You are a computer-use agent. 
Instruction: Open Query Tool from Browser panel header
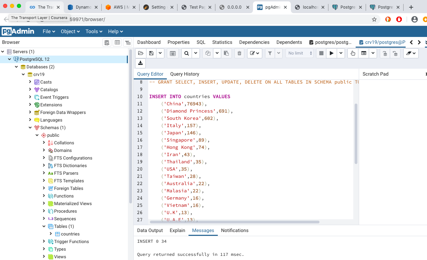click(x=107, y=42)
